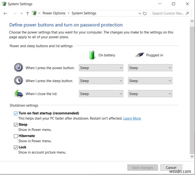Image resolution: width=195 pixels, height=175 pixels.
Task: Open close the lid Plugged in dropdown
Action: (150, 94)
